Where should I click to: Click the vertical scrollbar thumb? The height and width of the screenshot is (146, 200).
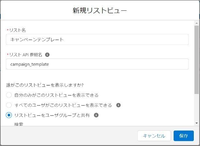pyautogui.click(x=196, y=60)
